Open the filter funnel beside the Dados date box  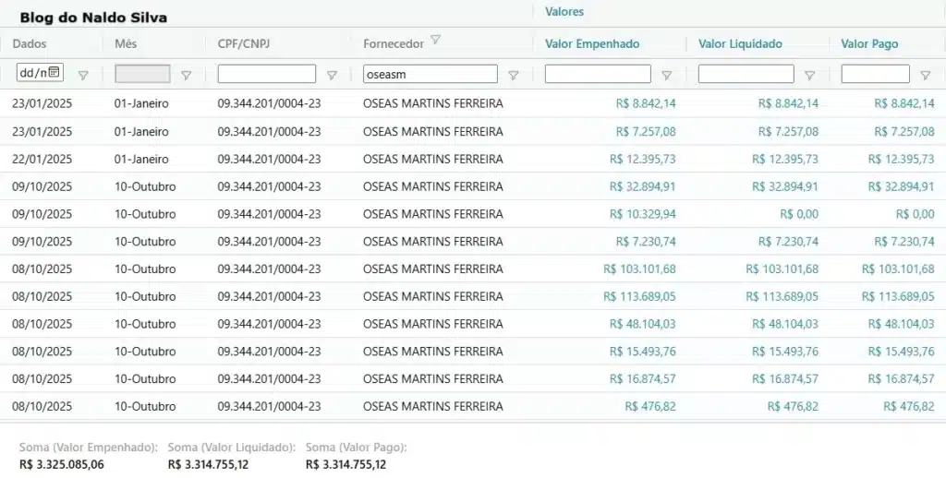(x=83, y=76)
